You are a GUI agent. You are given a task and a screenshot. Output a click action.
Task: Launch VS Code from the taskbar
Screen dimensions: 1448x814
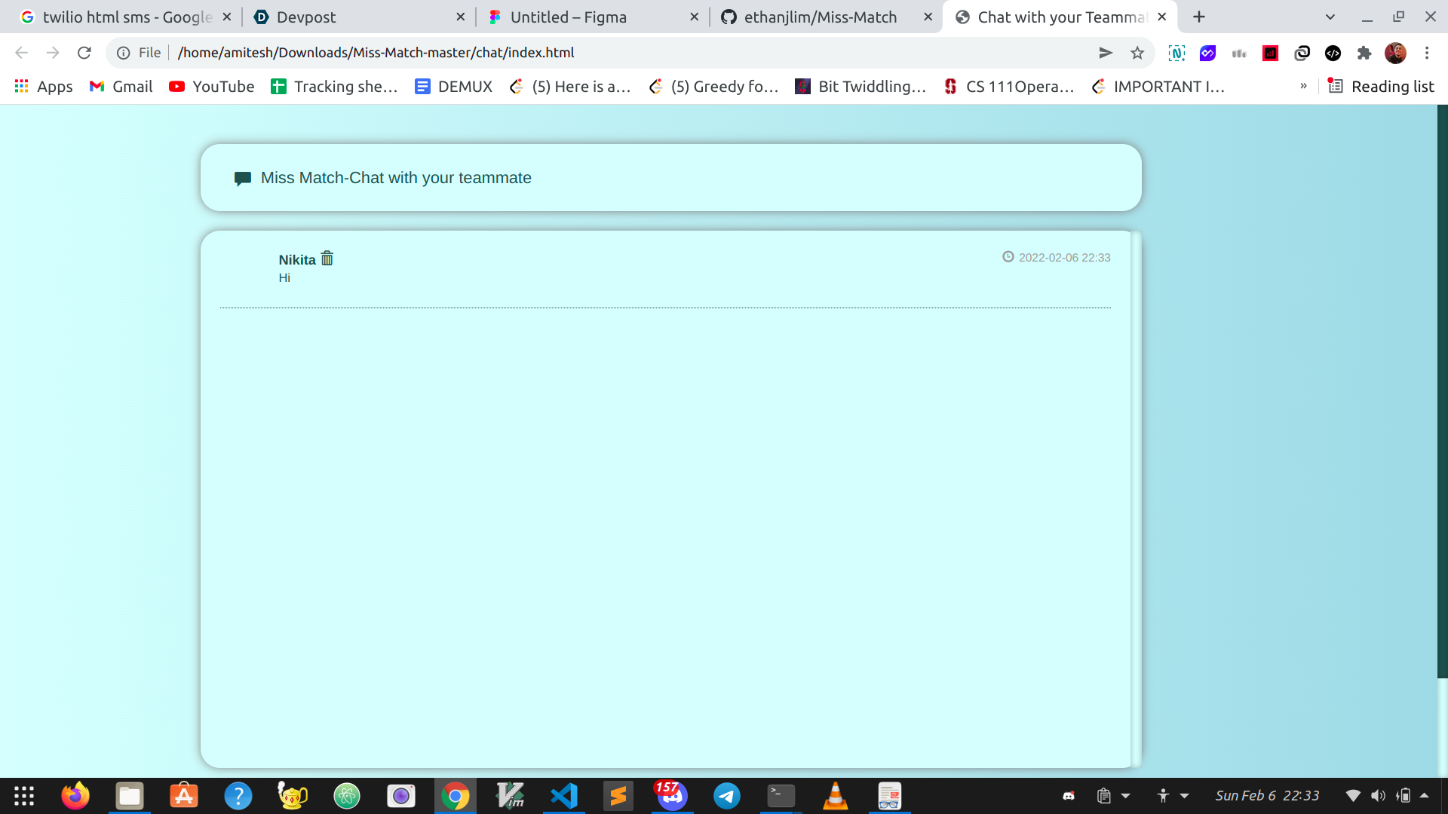tap(563, 796)
